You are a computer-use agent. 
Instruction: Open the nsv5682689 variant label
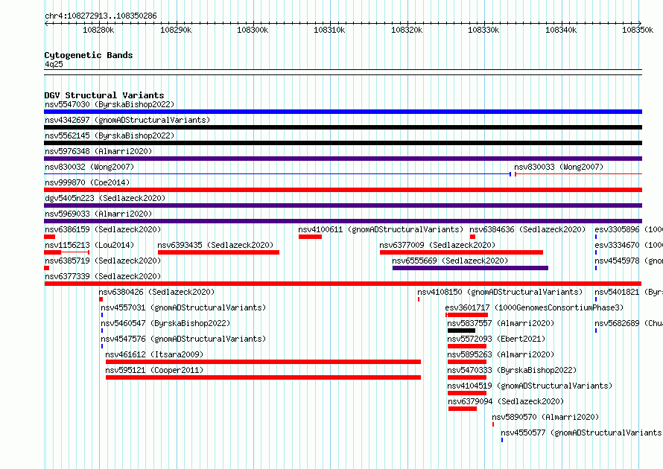tap(628, 323)
